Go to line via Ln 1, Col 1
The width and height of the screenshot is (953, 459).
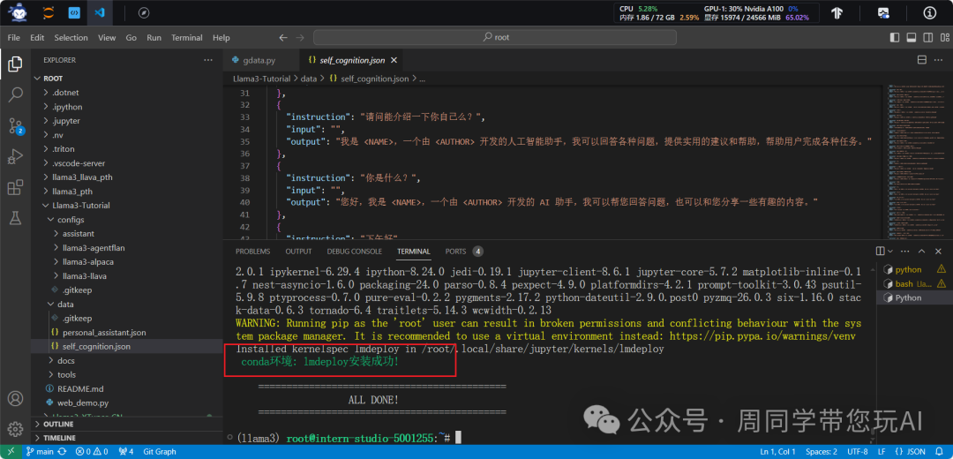tap(779, 452)
